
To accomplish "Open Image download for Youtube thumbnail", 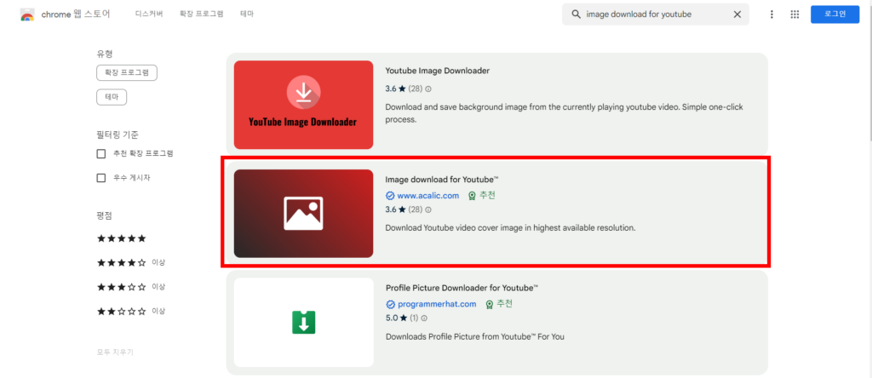I will pos(303,214).
